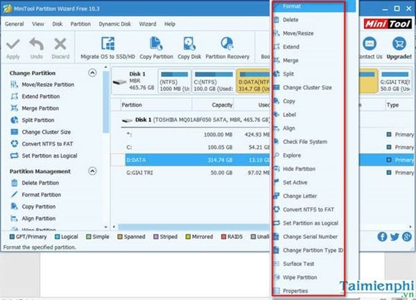Click the Contact Us icon
The image size is (416, 300).
[370, 44]
